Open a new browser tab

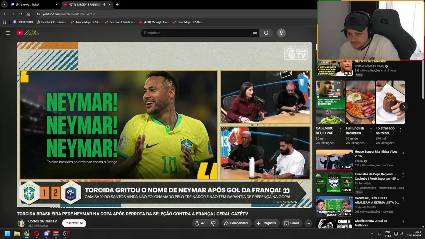[117, 5]
